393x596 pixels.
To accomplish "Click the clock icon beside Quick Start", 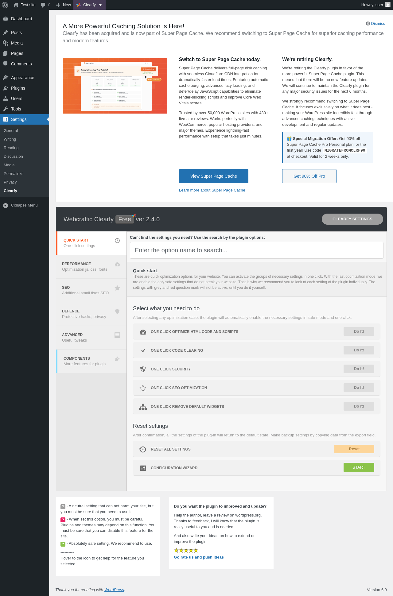I will 117,241.
